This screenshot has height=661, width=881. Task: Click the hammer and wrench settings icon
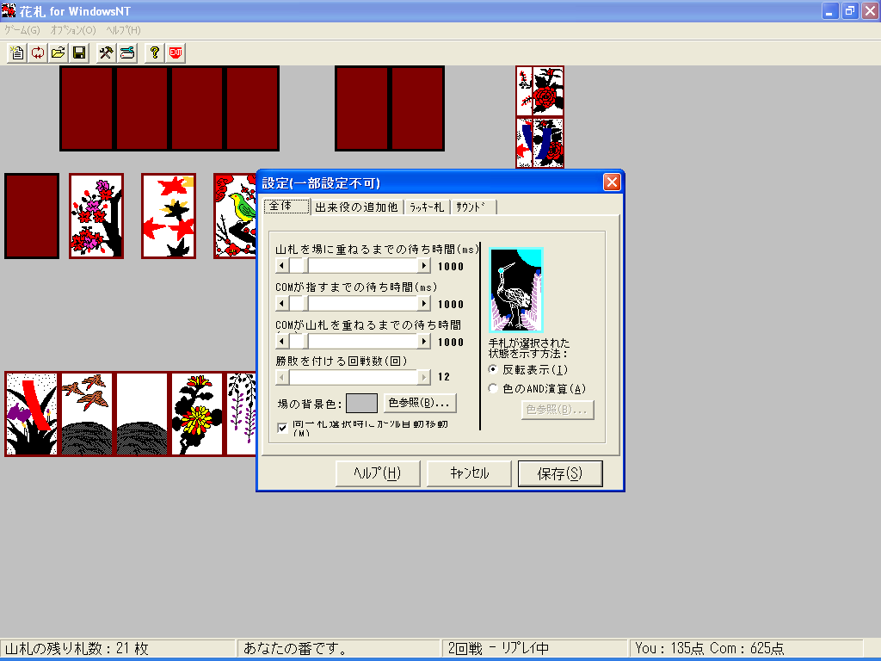click(106, 53)
